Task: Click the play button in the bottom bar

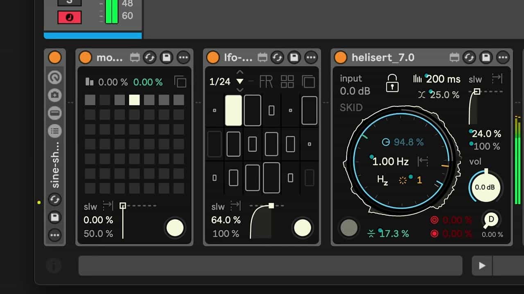Action: (x=482, y=266)
